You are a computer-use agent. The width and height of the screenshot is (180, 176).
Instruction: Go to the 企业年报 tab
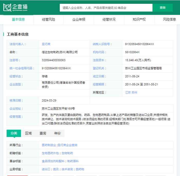pyautogui.click(x=79, y=20)
